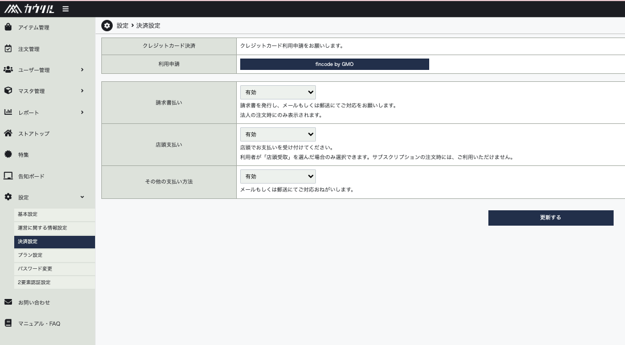The width and height of the screenshot is (625, 345).
Task: Open the 店頭支払い status dropdown
Action: (278, 134)
